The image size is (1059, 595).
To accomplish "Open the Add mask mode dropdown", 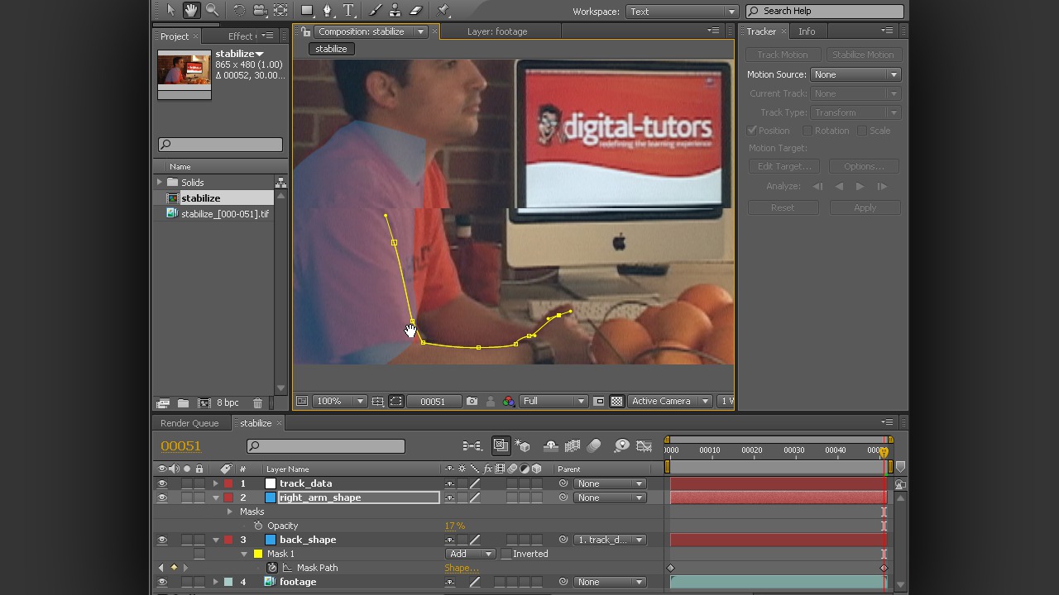I will pyautogui.click(x=470, y=554).
